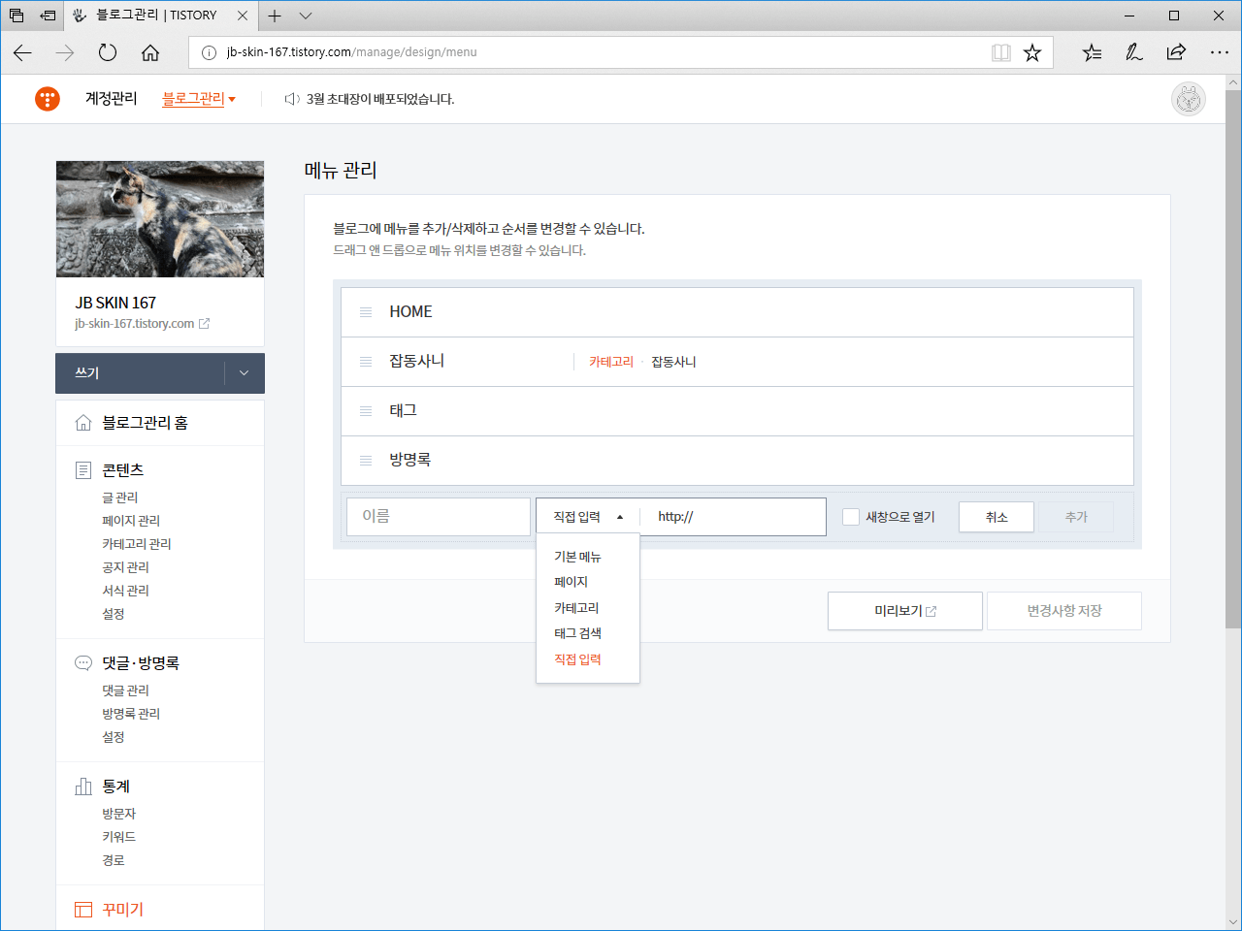The image size is (1242, 931).
Task: Click drag handle of 방명록 menu row
Action: (366, 461)
